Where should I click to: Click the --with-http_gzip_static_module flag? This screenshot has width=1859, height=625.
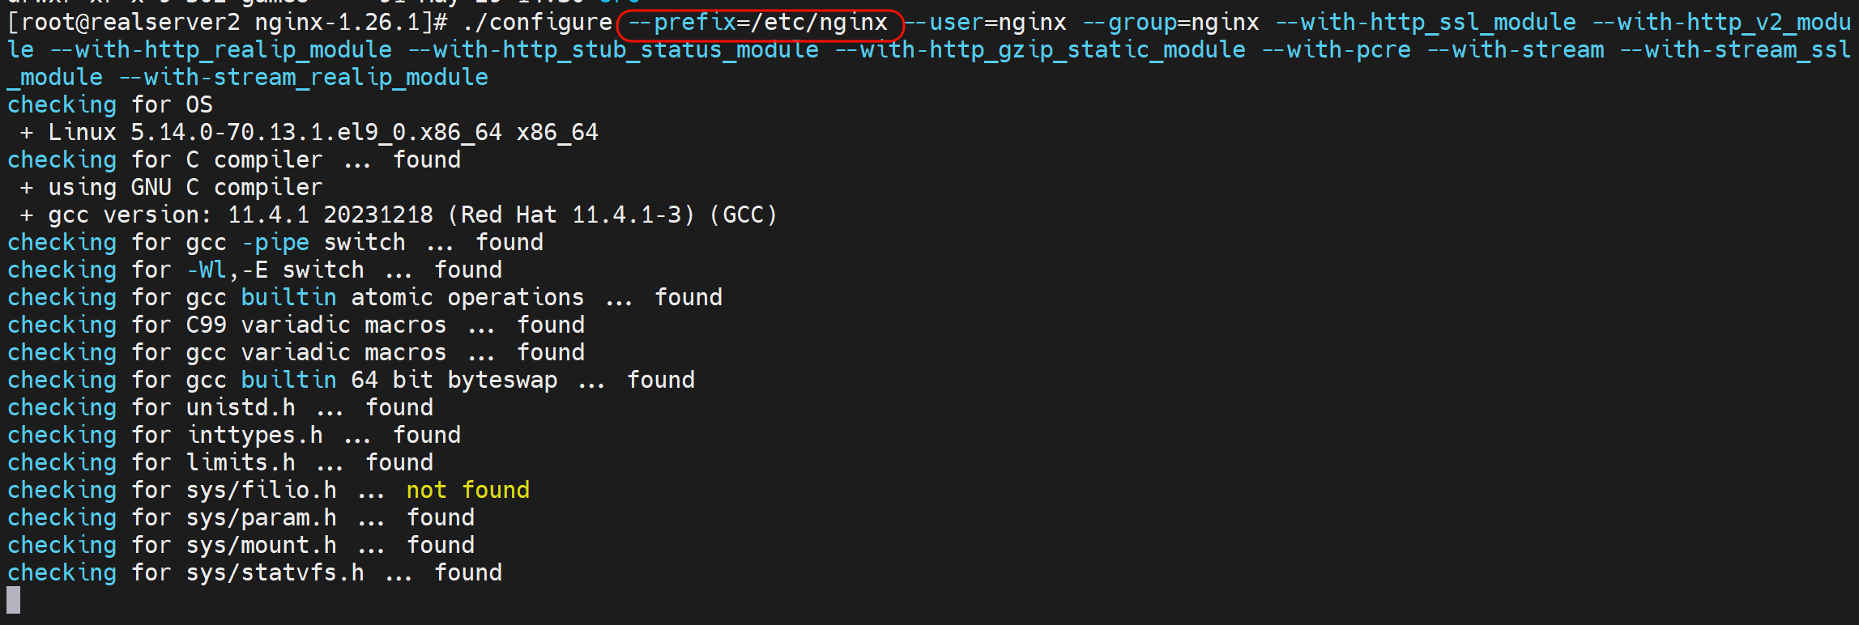click(1039, 50)
